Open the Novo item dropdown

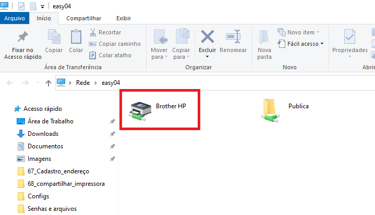click(x=298, y=32)
